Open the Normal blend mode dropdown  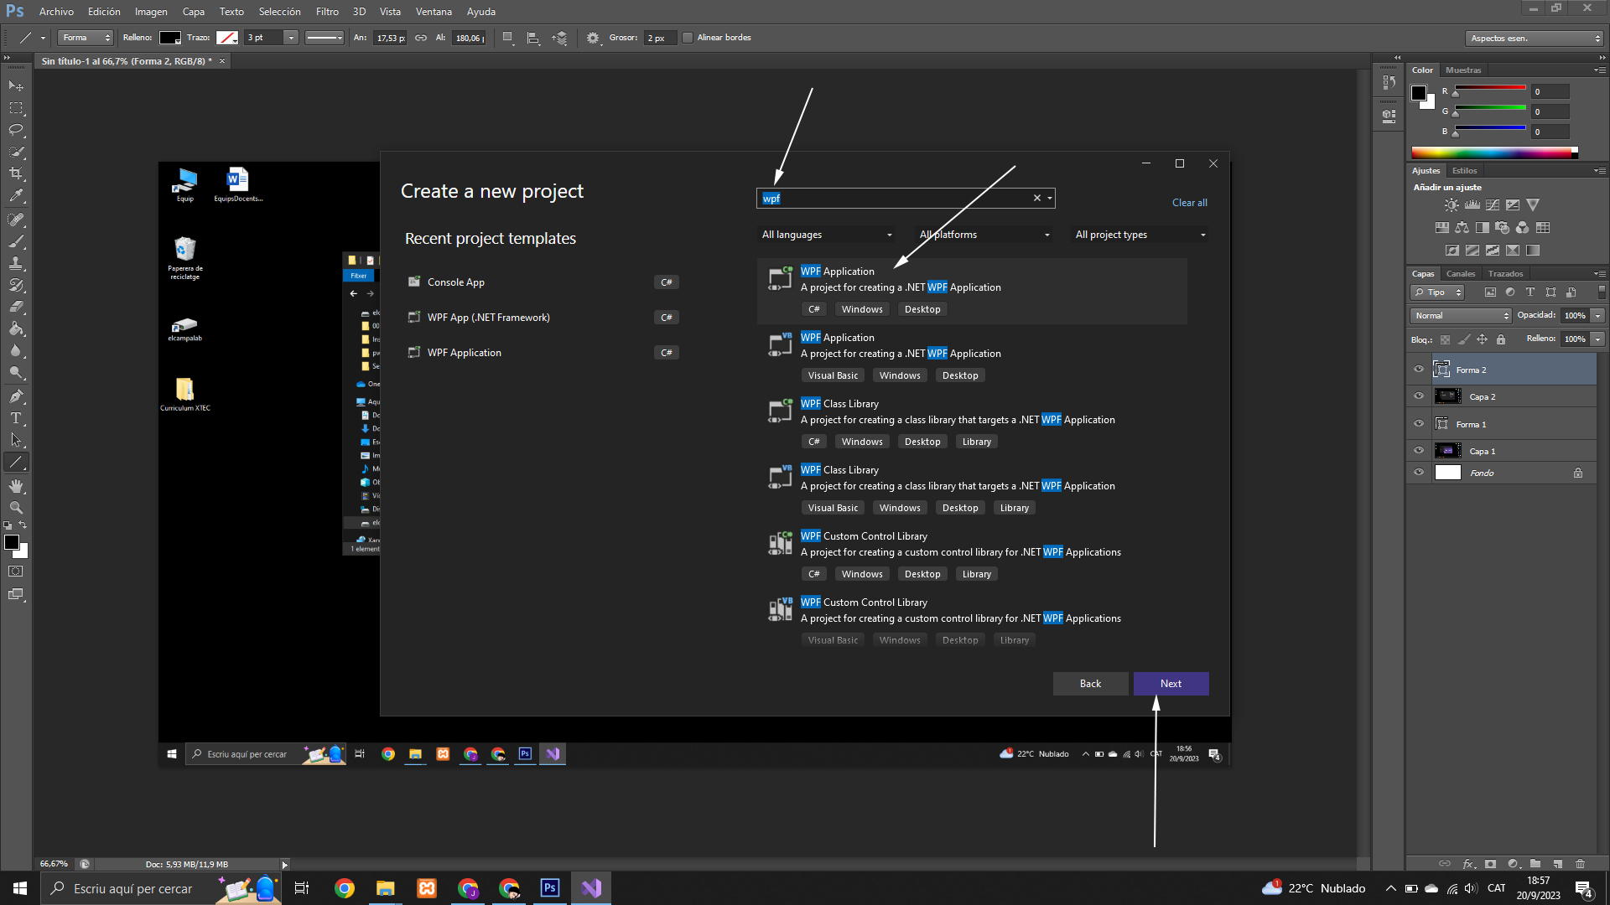click(x=1461, y=316)
